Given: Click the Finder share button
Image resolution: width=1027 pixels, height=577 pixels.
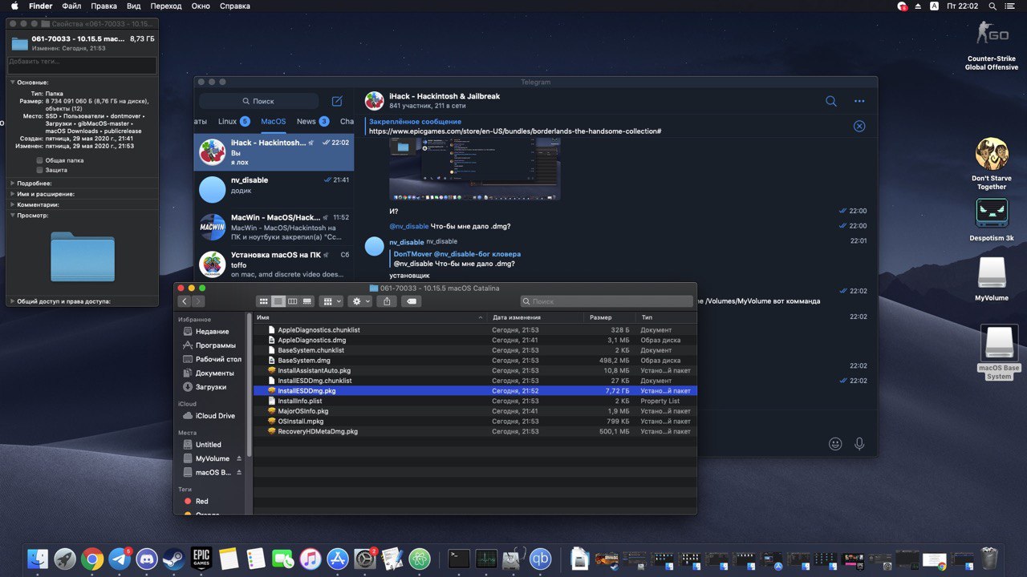Looking at the screenshot, I should pyautogui.click(x=387, y=301).
